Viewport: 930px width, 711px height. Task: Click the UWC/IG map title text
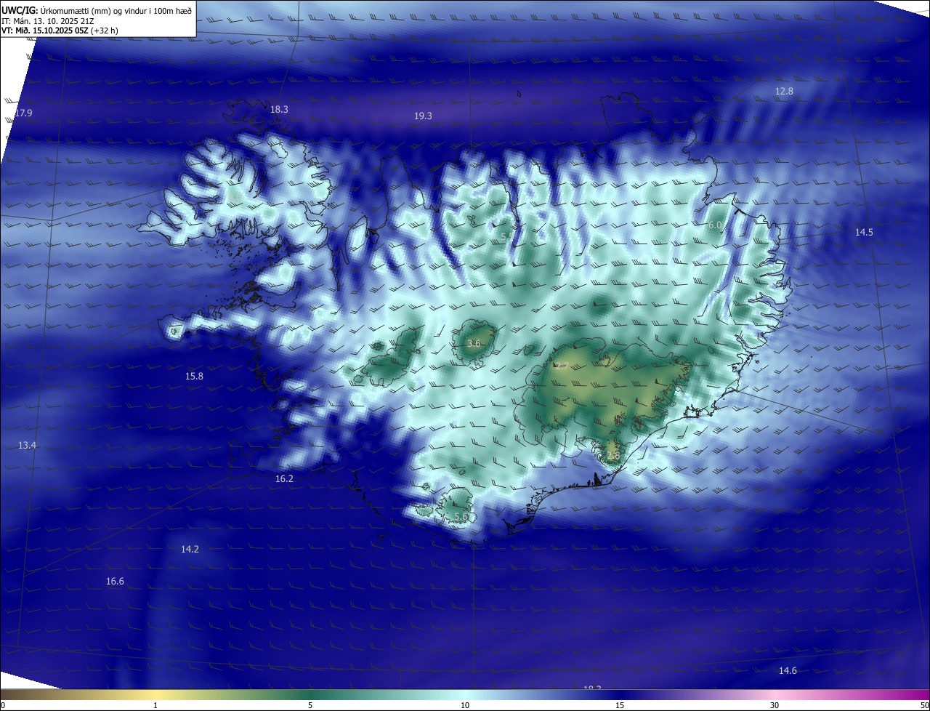[x=97, y=11]
